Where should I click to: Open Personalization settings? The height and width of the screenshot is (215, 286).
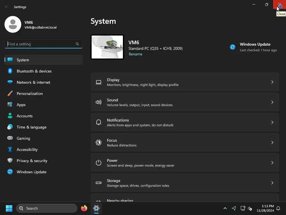(44, 94)
